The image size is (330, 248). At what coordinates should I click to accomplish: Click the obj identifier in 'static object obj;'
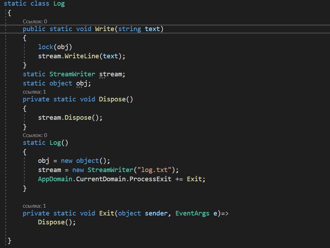pyautogui.click(x=82, y=83)
